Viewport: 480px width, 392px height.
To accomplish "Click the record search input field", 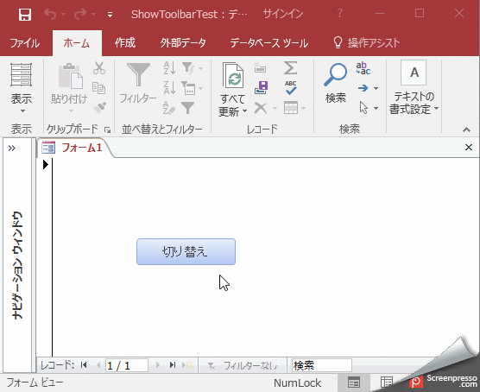I will [321, 365].
